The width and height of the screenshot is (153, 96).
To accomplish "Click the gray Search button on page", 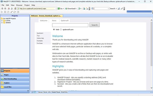I will click(x=94, y=25).
